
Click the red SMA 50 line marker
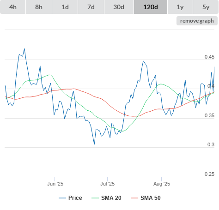click(x=134, y=198)
